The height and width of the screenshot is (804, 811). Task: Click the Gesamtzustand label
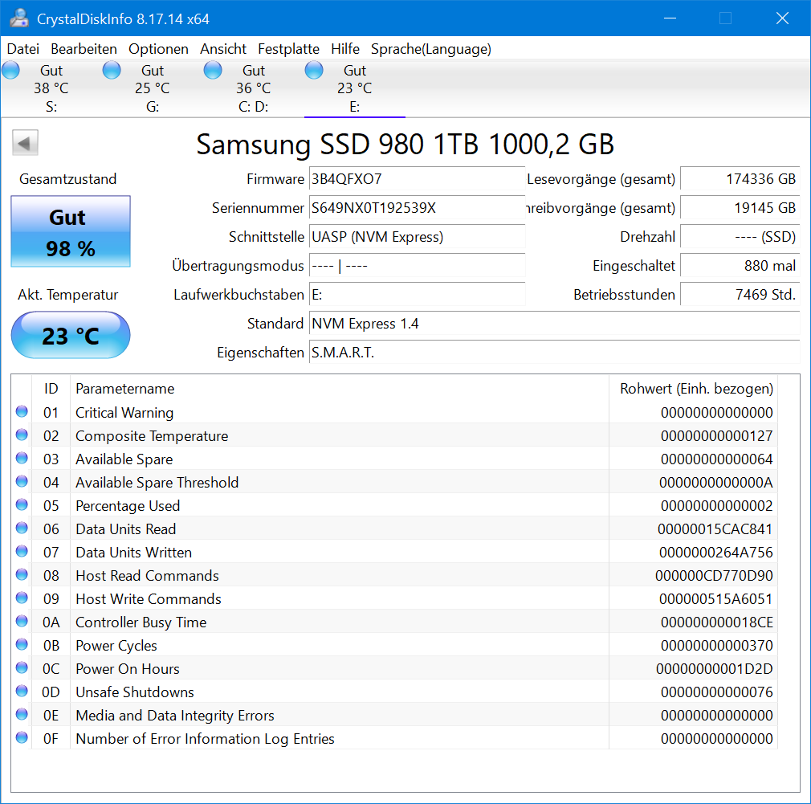67,179
